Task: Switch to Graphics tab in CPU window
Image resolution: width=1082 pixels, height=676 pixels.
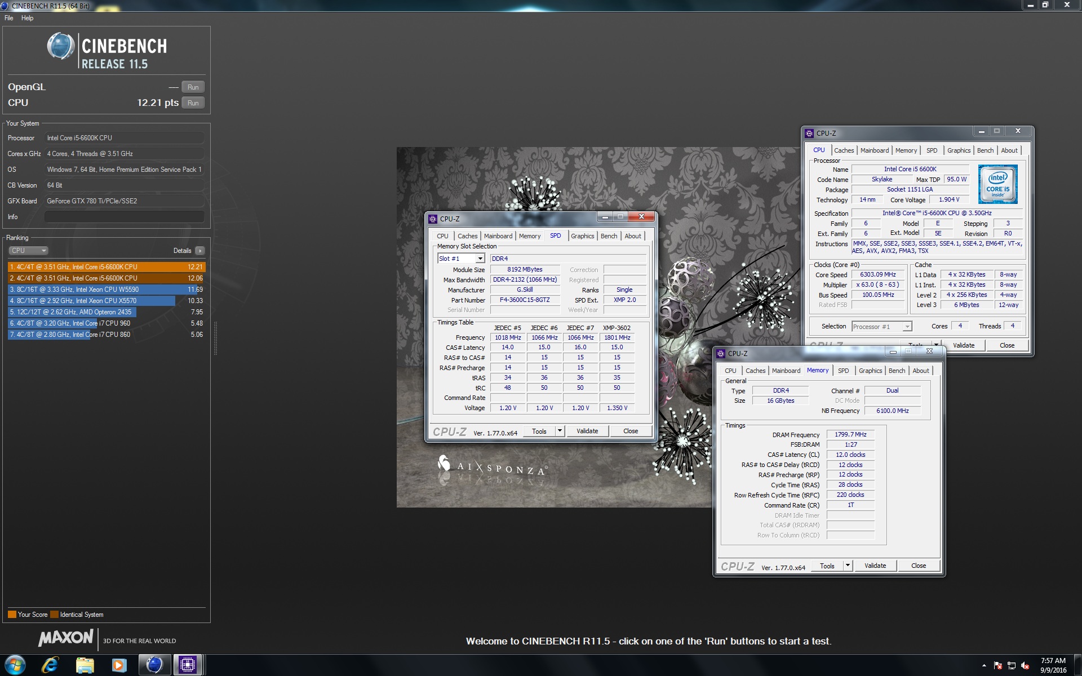Action: (959, 150)
